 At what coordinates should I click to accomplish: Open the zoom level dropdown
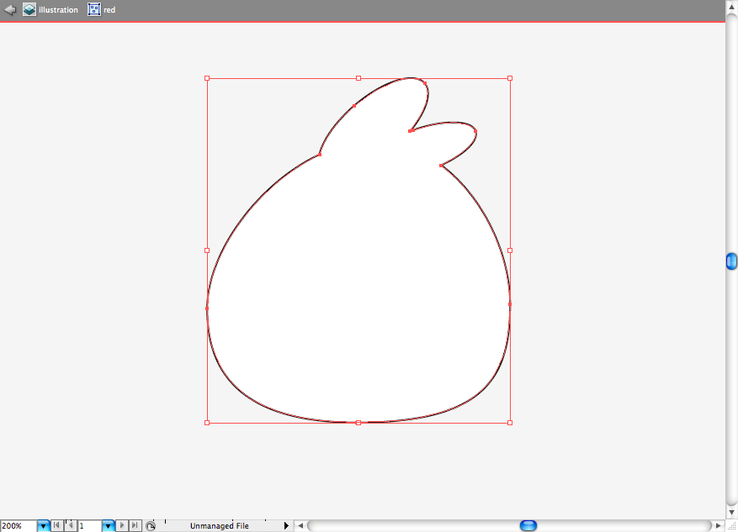43,526
